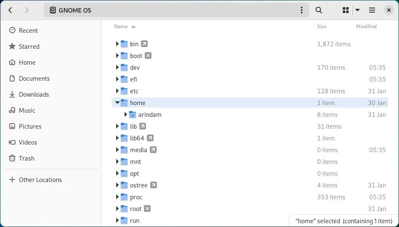Sort by the Size column header
Image resolution: width=399 pixels, height=227 pixels.
(322, 26)
